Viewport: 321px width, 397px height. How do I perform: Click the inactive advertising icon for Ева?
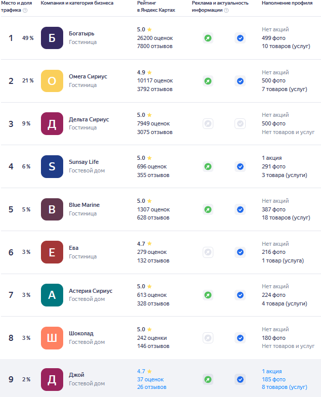click(208, 252)
